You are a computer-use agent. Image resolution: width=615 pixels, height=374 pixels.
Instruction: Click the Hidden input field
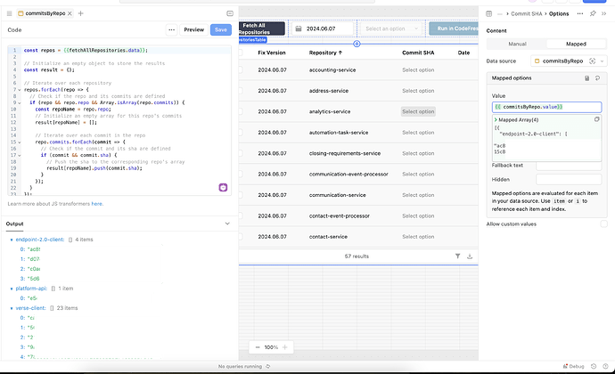(569, 180)
